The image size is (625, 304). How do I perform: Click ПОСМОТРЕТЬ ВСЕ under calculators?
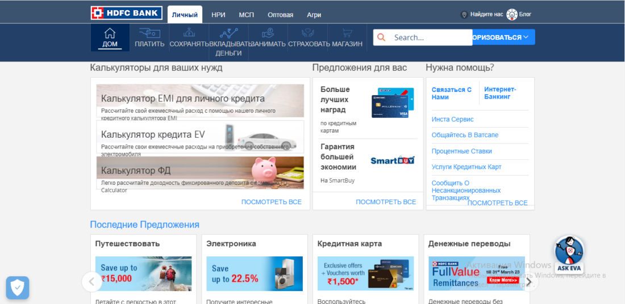coord(272,202)
